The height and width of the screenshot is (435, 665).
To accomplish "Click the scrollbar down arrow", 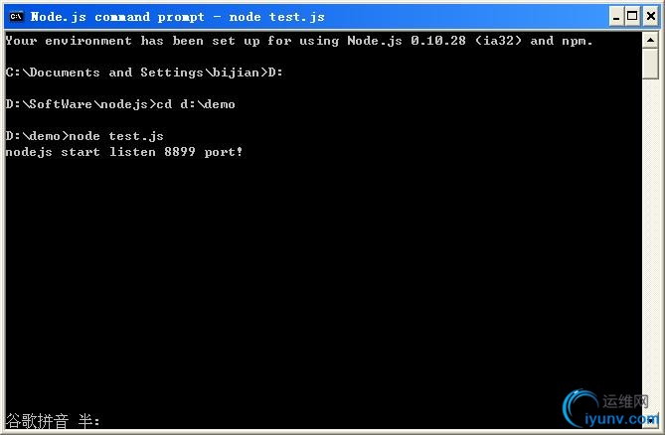I will (650, 420).
